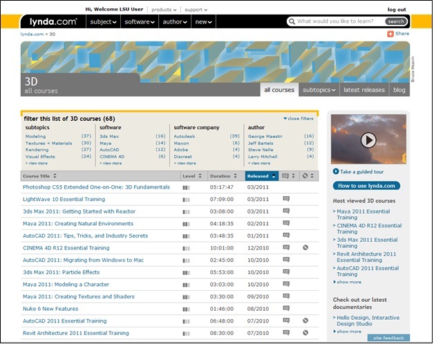Click closed captioning icon for 3ds Max 2011: Particle Effects

click(x=286, y=271)
